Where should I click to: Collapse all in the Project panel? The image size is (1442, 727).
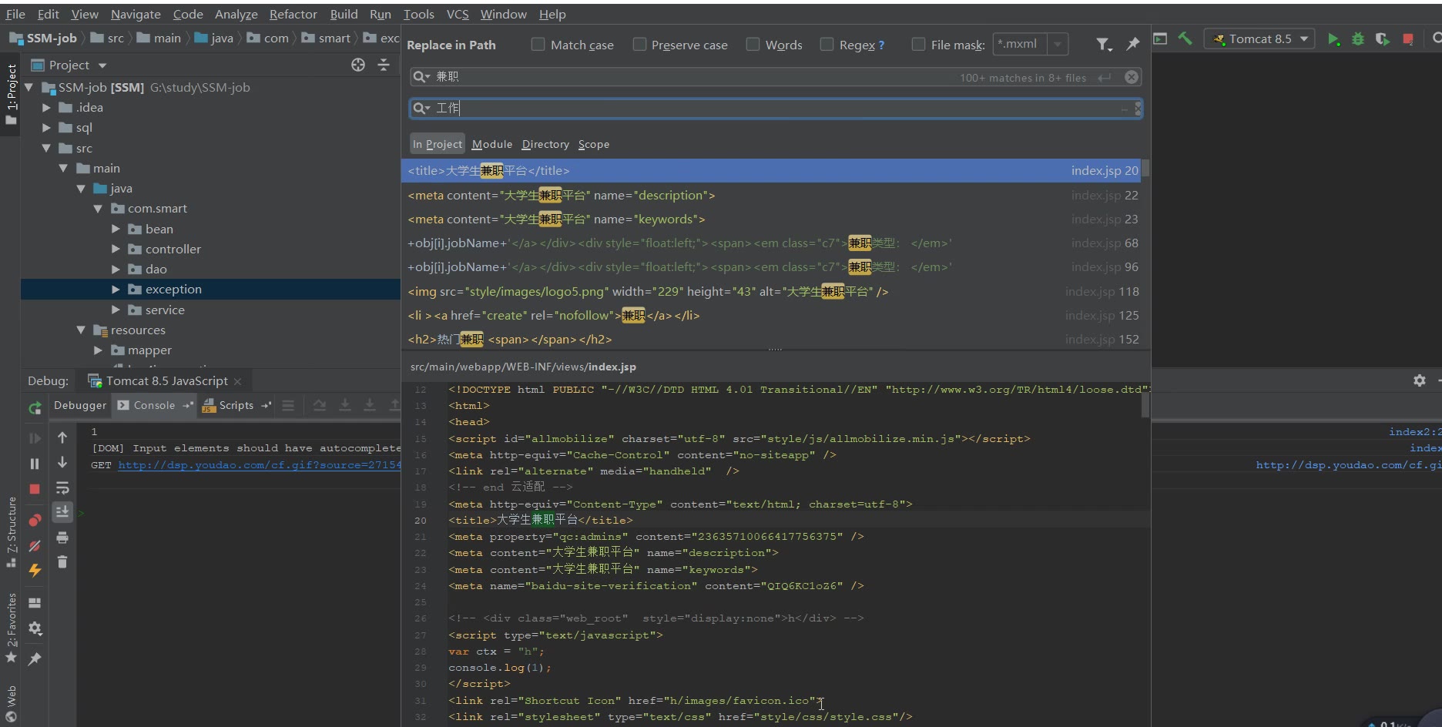click(384, 65)
